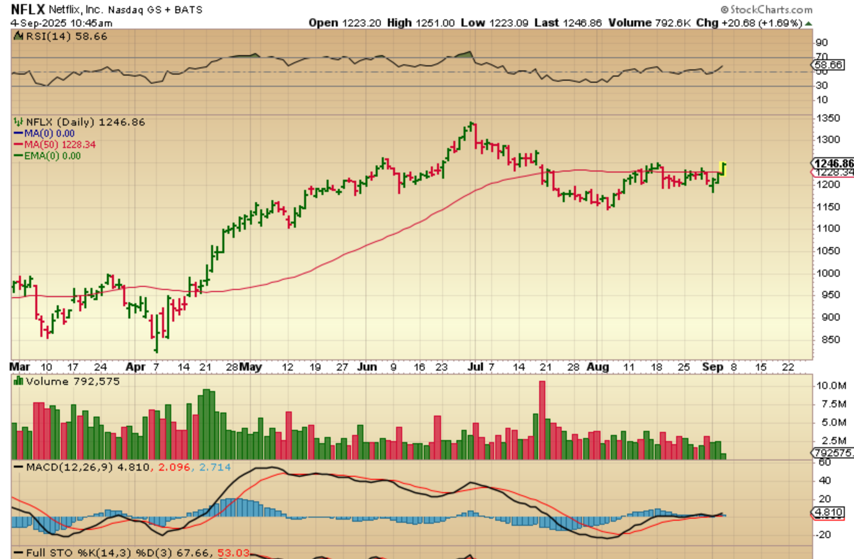Click the Last 1246.86 quote in the header
The width and height of the screenshot is (854, 559).
tap(568, 23)
